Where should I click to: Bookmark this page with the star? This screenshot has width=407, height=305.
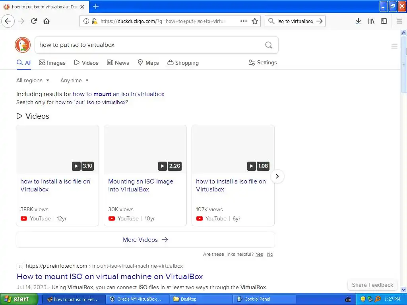pyautogui.click(x=255, y=21)
